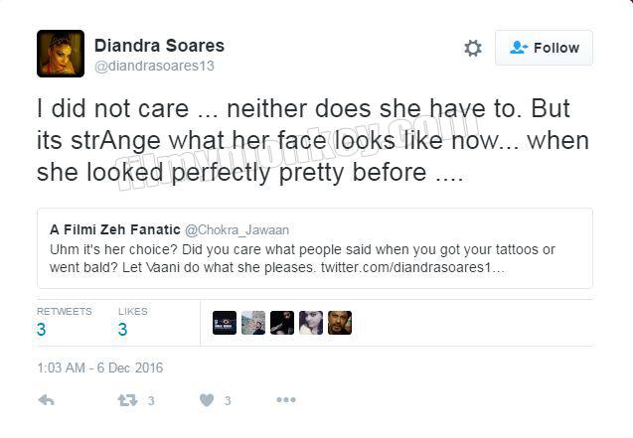
Task: Open the Diandra Soares display name link
Action: (x=159, y=45)
